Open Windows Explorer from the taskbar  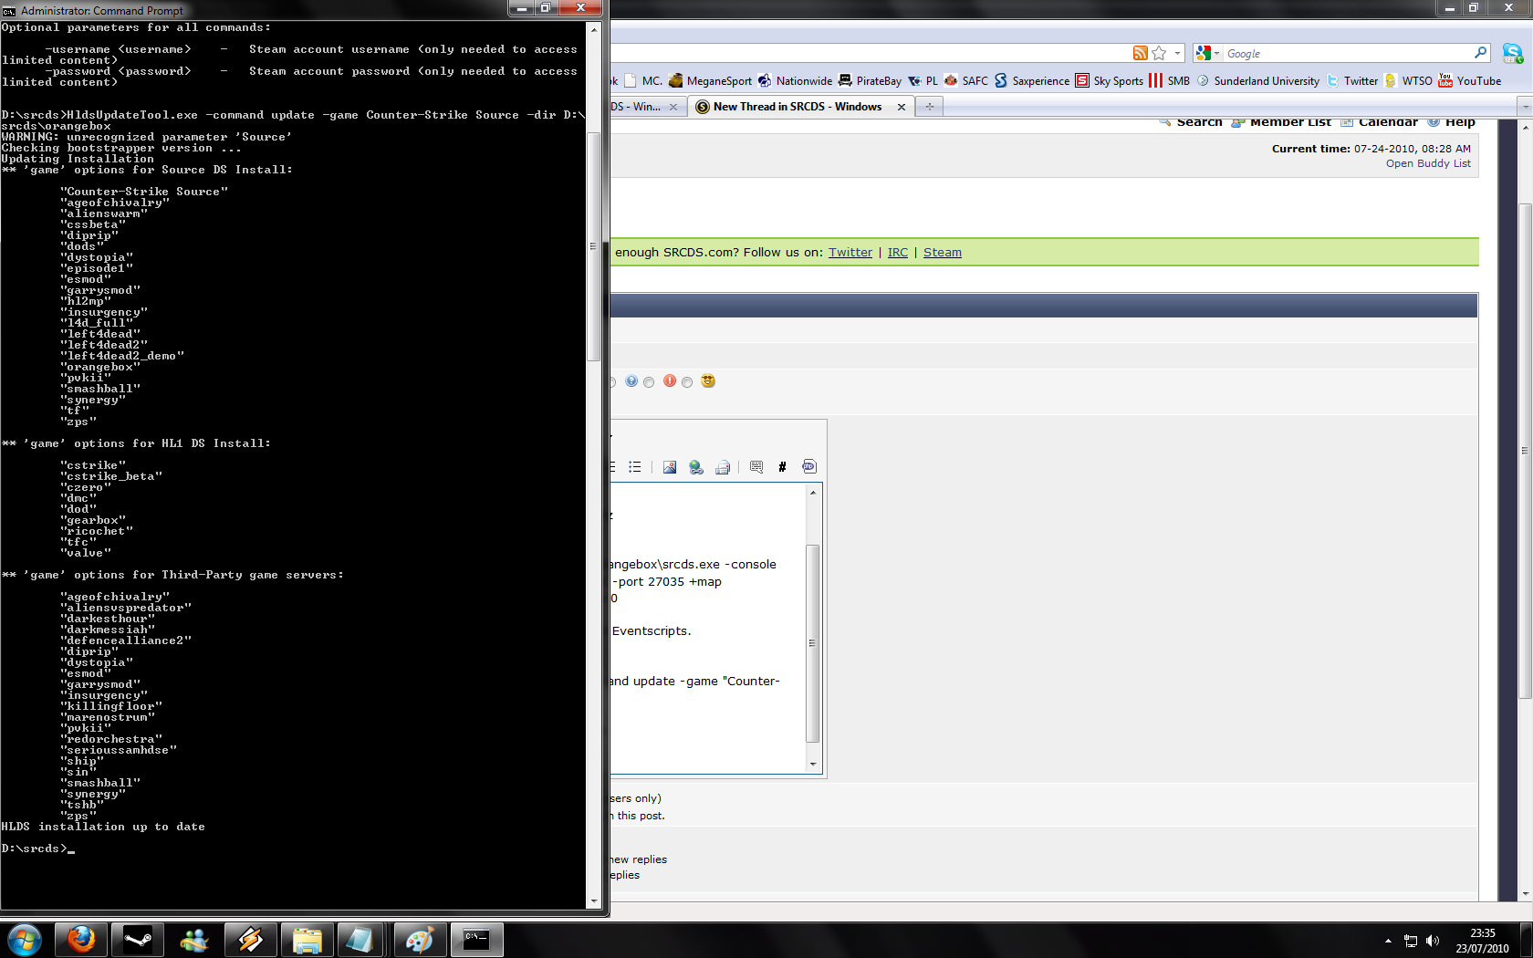308,939
